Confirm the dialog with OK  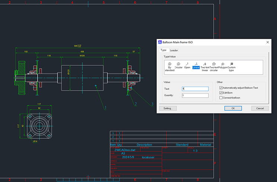click(233, 108)
